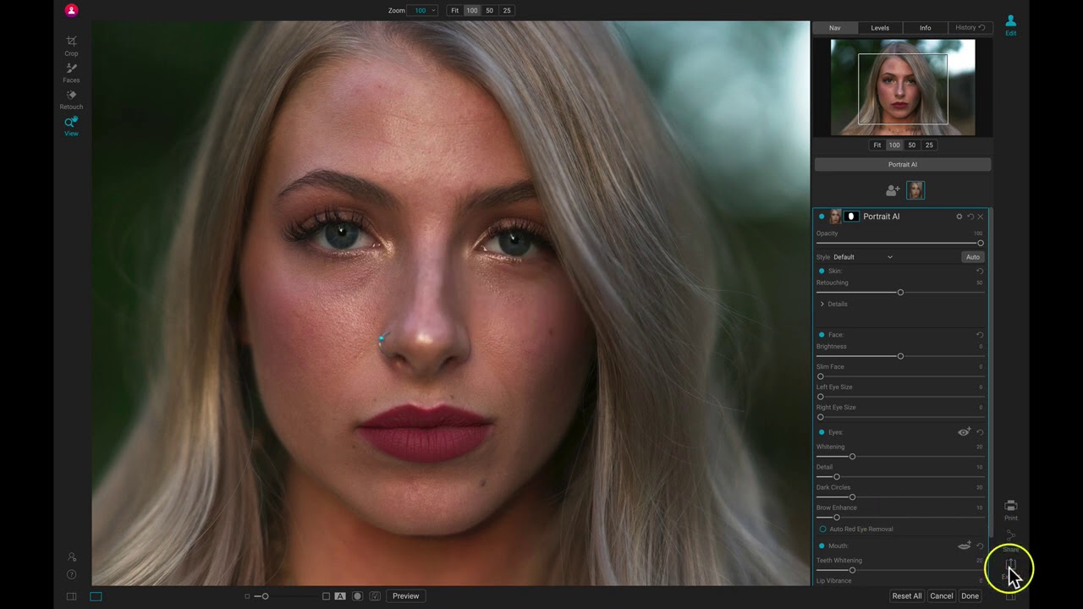Click the Portrait AI header button
The width and height of the screenshot is (1083, 609).
tap(902, 165)
